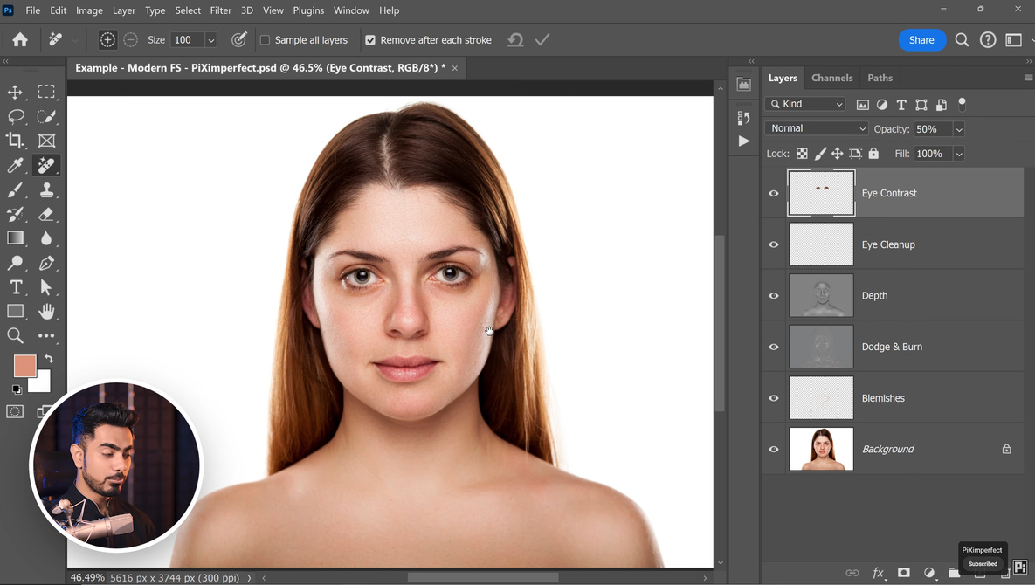Enable Sample all layers checkbox
The image size is (1035, 585).
click(266, 40)
